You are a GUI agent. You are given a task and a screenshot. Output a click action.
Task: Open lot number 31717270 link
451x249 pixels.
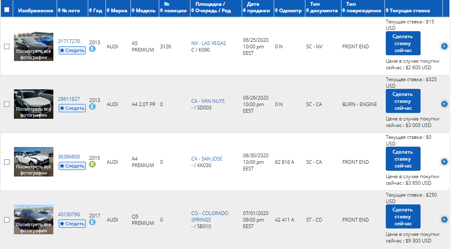69,41
